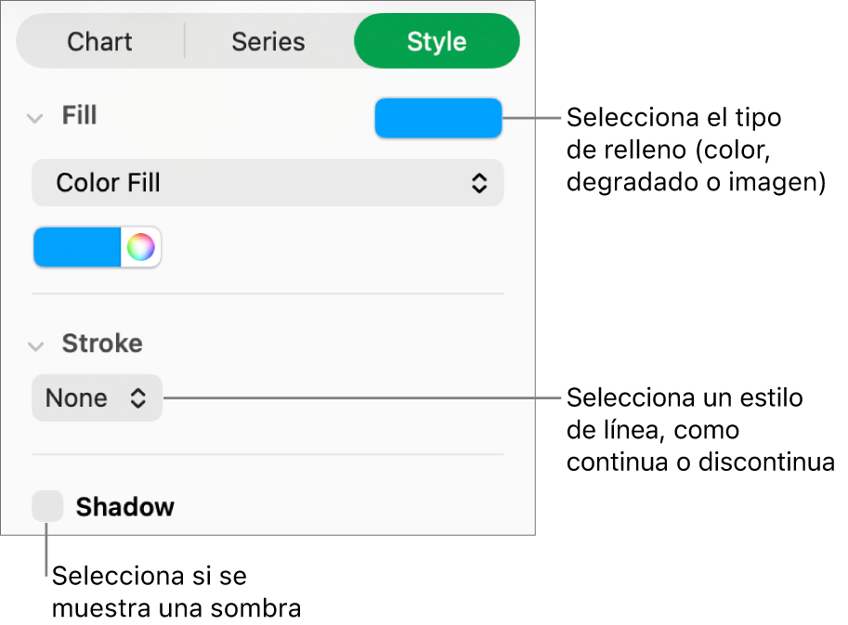The height and width of the screenshot is (625, 848).
Task: Open the Stroke None popup menu
Action: coord(97,398)
